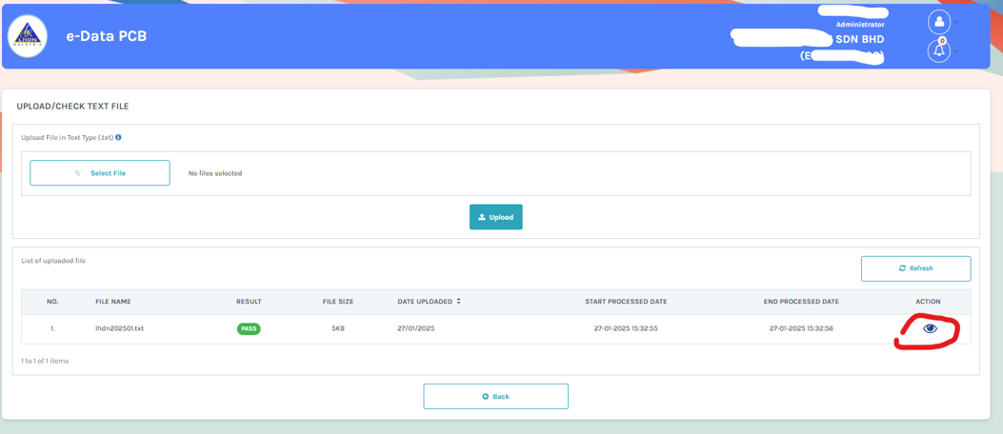1003x434 pixels.
Task: Open the notification bell icon
Action: [x=939, y=51]
